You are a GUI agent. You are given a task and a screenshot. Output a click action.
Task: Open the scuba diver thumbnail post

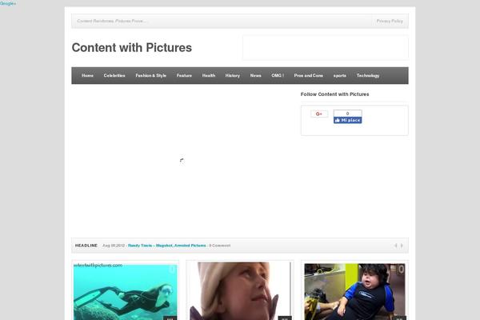tap(126, 291)
